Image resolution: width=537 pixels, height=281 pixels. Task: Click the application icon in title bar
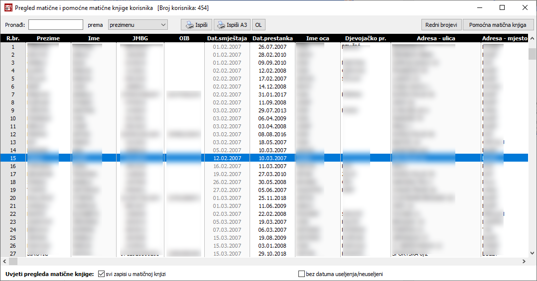click(x=8, y=8)
